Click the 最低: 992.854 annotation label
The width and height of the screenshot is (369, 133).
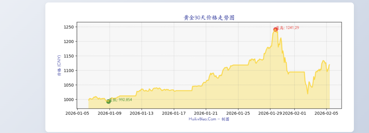[120, 100]
